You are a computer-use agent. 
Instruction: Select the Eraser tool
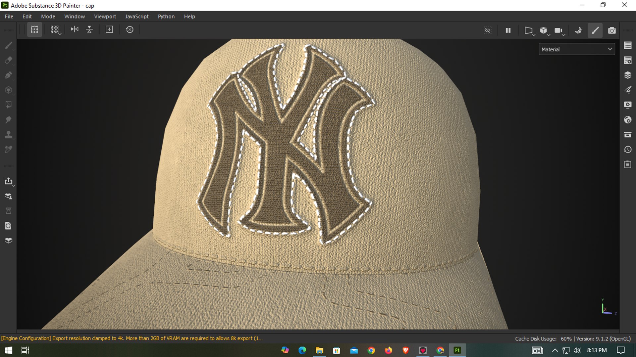(9, 60)
